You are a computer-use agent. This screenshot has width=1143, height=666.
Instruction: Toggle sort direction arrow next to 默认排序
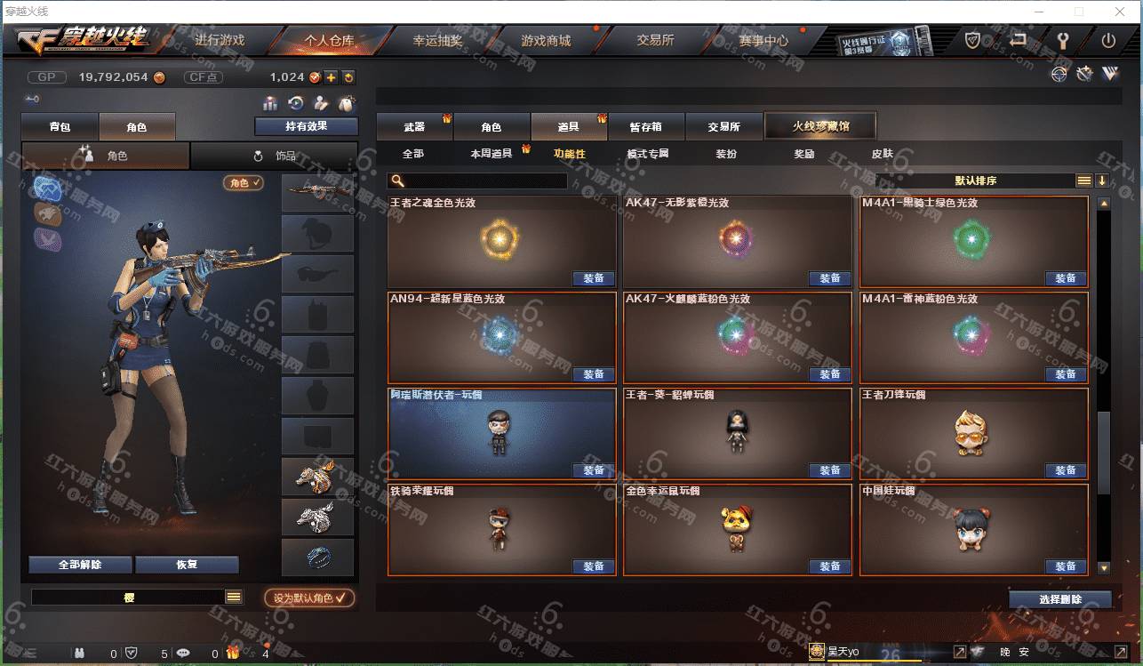[1102, 181]
